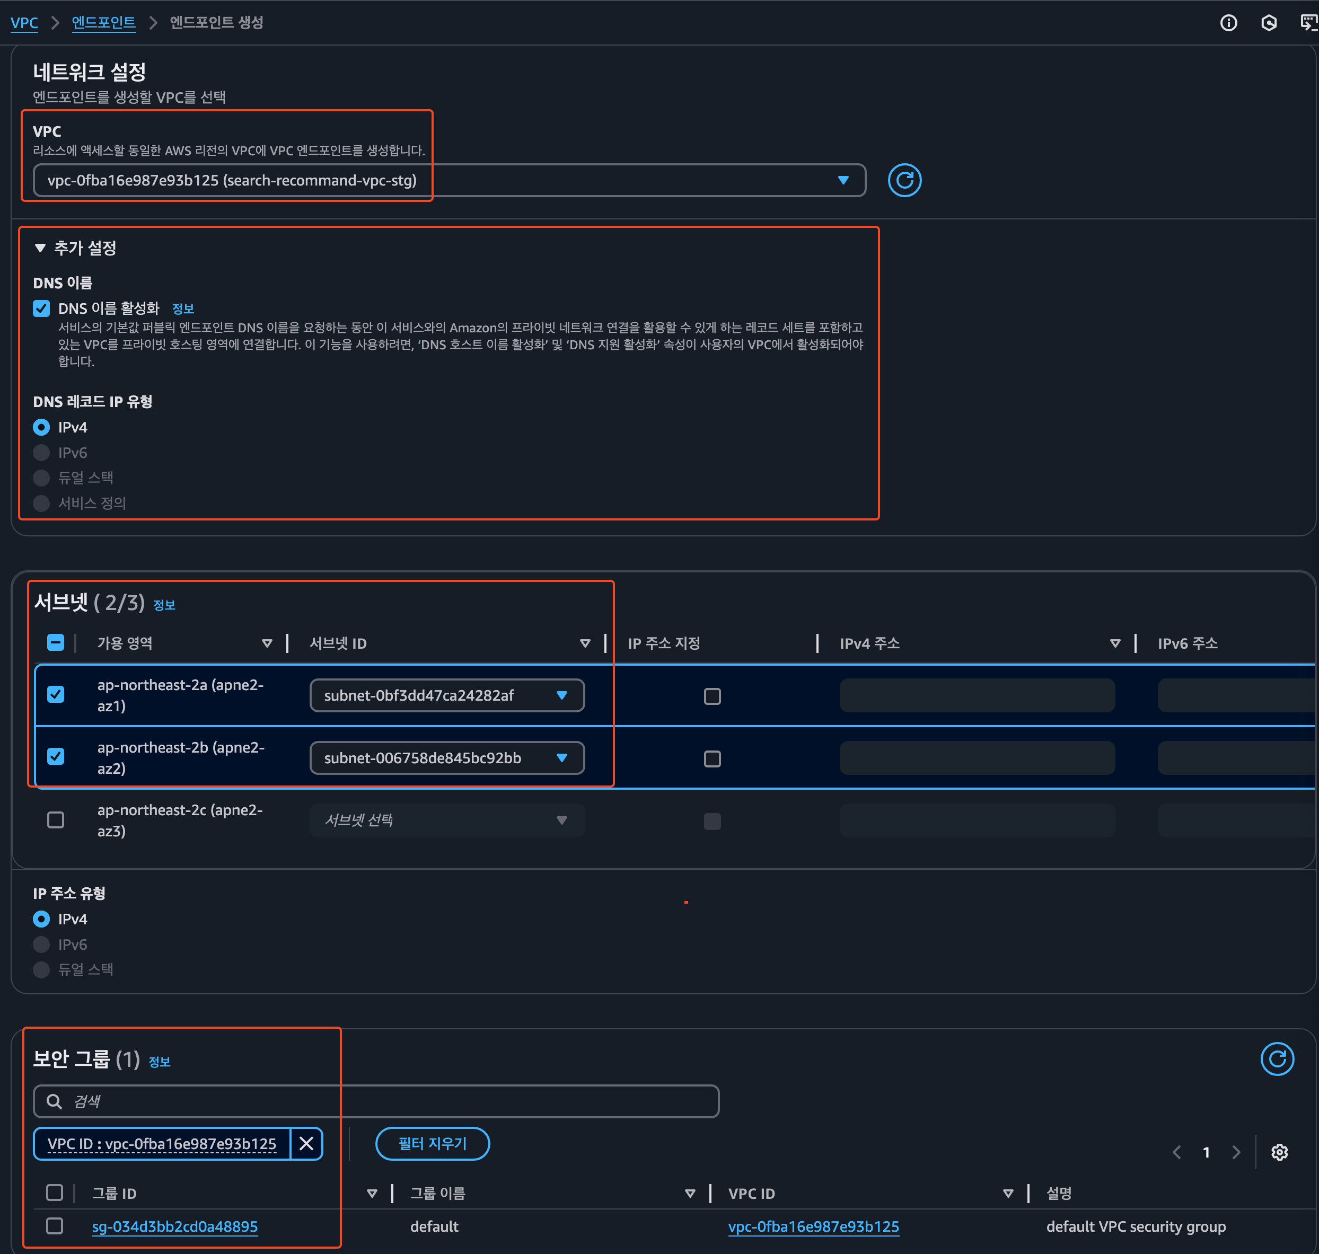Sort subnets by availability zone arrow
Image resolution: width=1319 pixels, height=1254 pixels.
267,643
